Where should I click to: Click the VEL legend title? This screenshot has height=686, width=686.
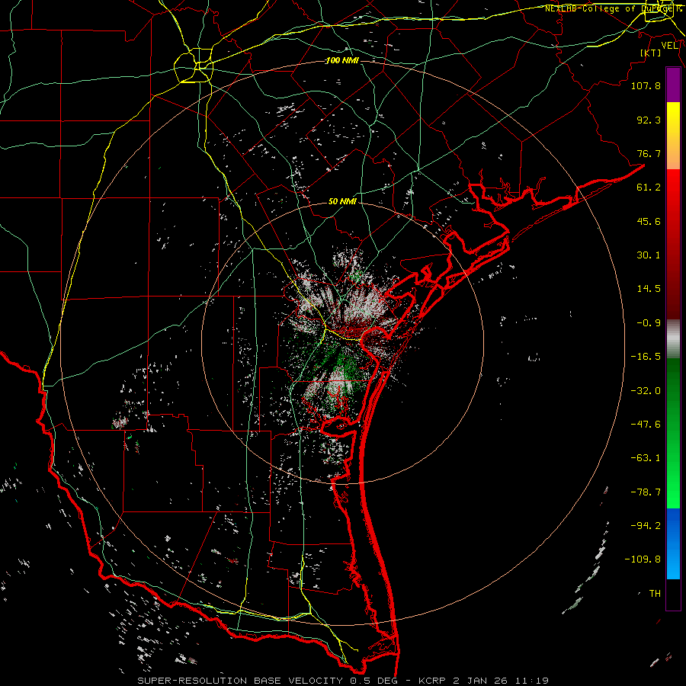[x=669, y=46]
